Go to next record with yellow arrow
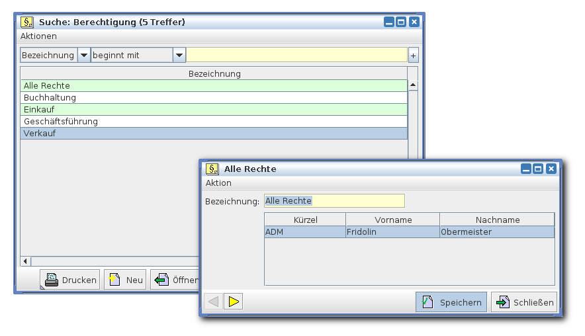 tap(233, 302)
